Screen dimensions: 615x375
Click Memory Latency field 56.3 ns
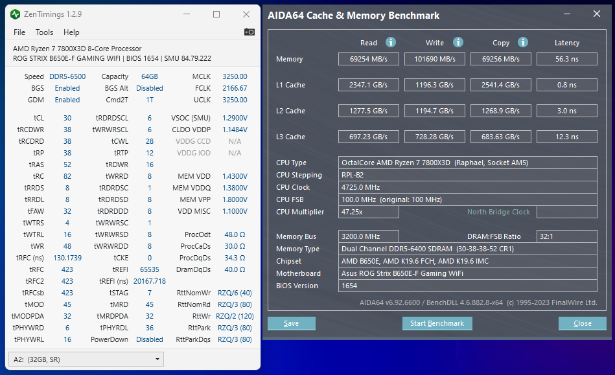(x=567, y=59)
